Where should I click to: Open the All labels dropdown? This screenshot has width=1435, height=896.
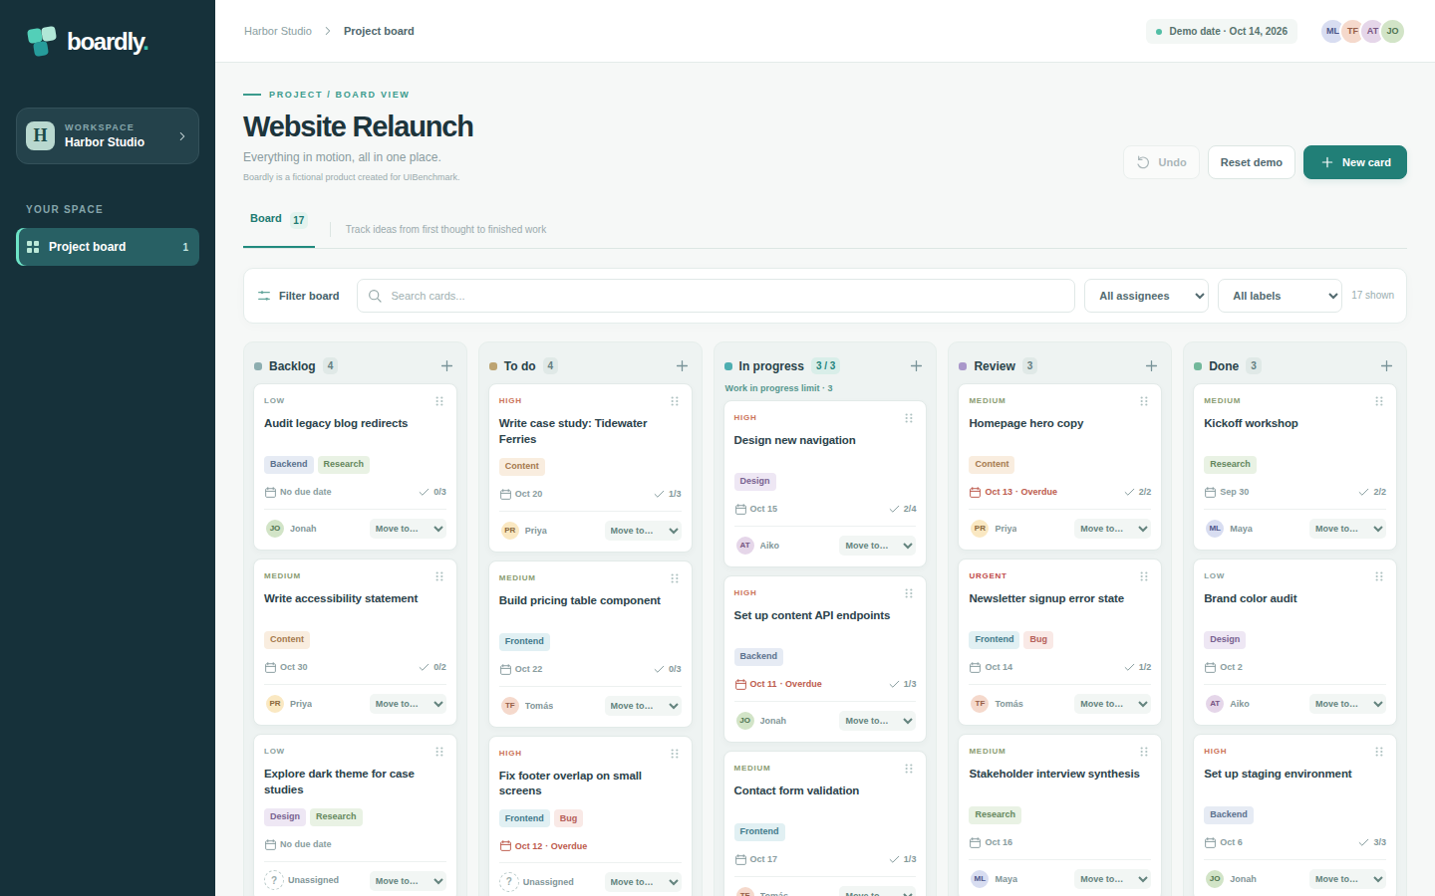tap(1280, 296)
